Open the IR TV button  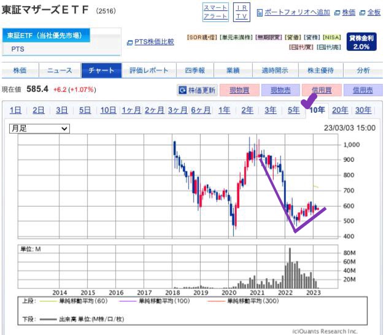coord(242,12)
